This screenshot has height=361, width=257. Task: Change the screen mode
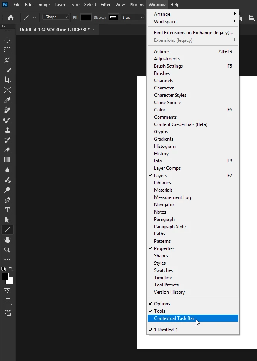[7, 301]
